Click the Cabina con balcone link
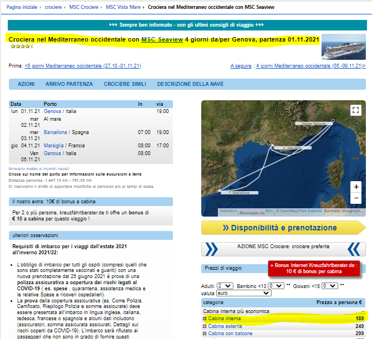This screenshot has width=372, height=339. coord(230,333)
